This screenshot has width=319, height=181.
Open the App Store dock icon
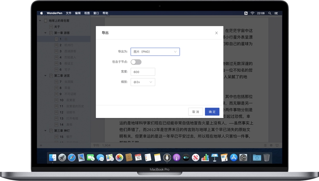(234, 157)
